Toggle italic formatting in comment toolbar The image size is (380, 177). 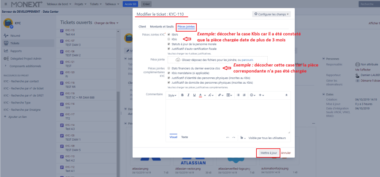(188, 95)
